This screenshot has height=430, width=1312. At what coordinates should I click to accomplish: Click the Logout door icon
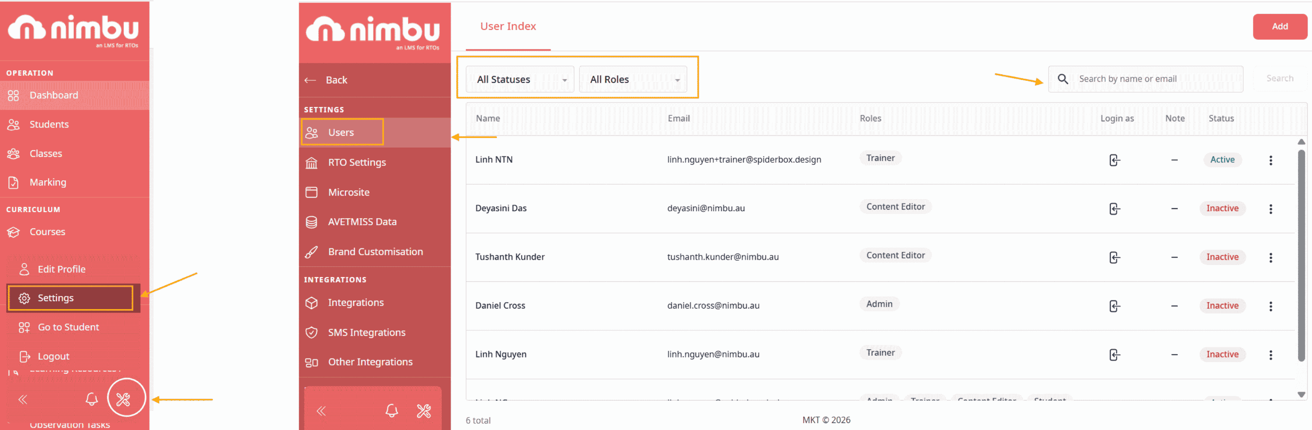[x=24, y=356]
